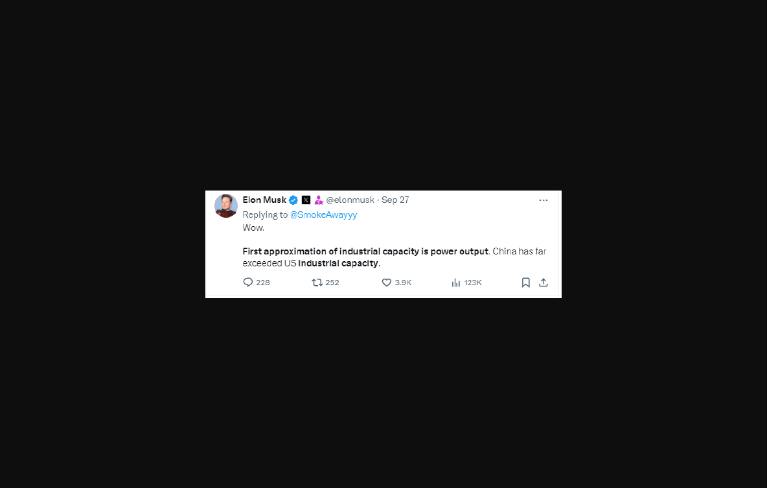Screen dimensions: 767x488
Task: Click the 252 reposts count
Action: tap(332, 283)
